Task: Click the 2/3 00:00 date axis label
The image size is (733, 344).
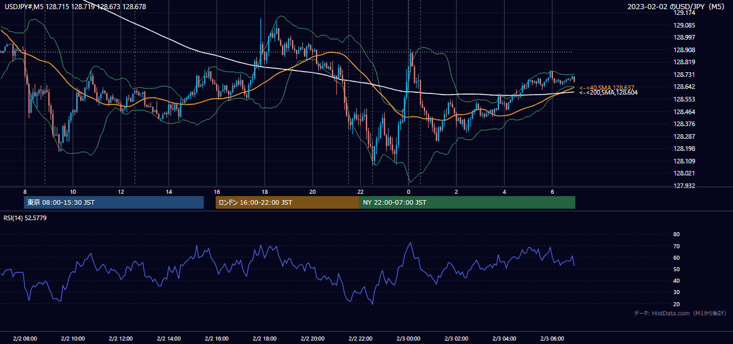Action: pyautogui.click(x=408, y=339)
